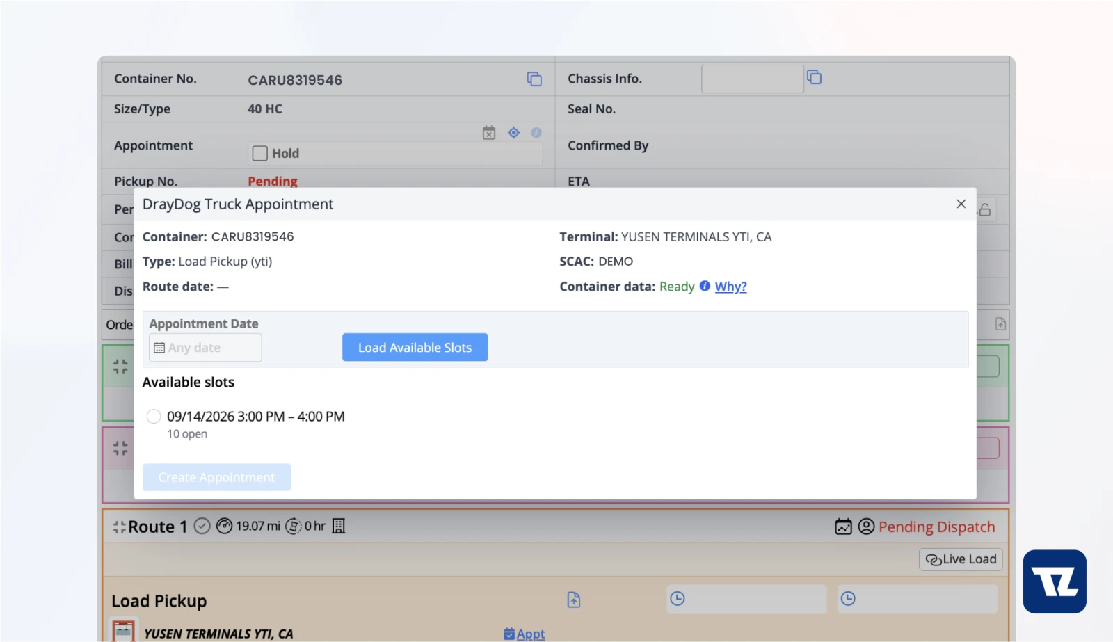Click the 40 HC size/type value
The width and height of the screenshot is (1113, 642).
tap(265, 109)
